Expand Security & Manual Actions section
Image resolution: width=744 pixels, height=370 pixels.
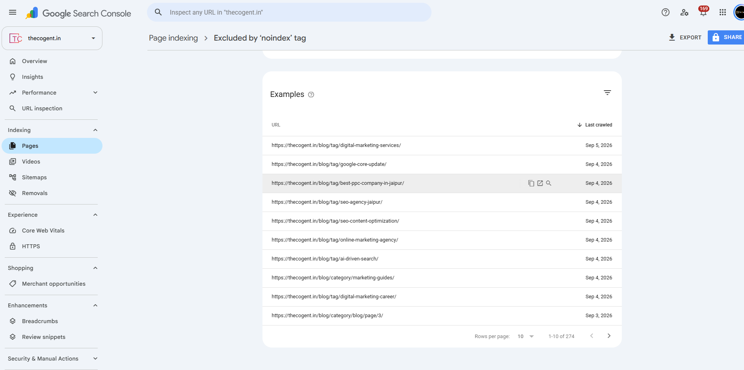tap(95, 359)
